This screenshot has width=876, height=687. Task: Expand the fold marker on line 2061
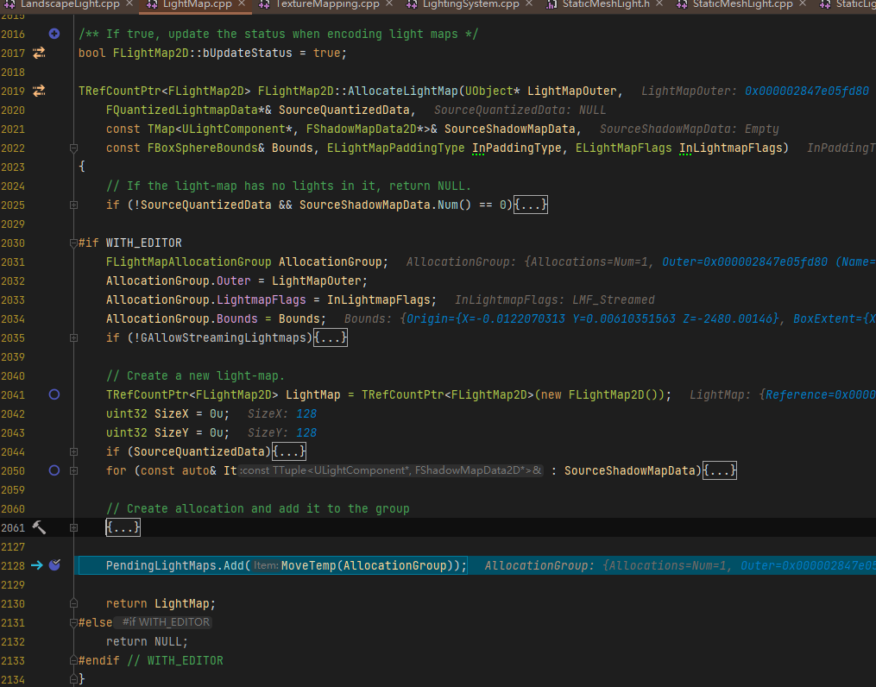73,528
